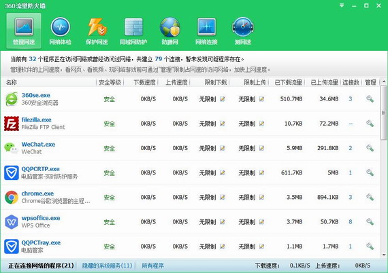Select 正在连接网络的程序(21) tab
The width and height of the screenshot is (388, 273).
click(41, 266)
